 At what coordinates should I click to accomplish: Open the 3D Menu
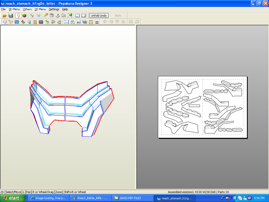click(14, 9)
